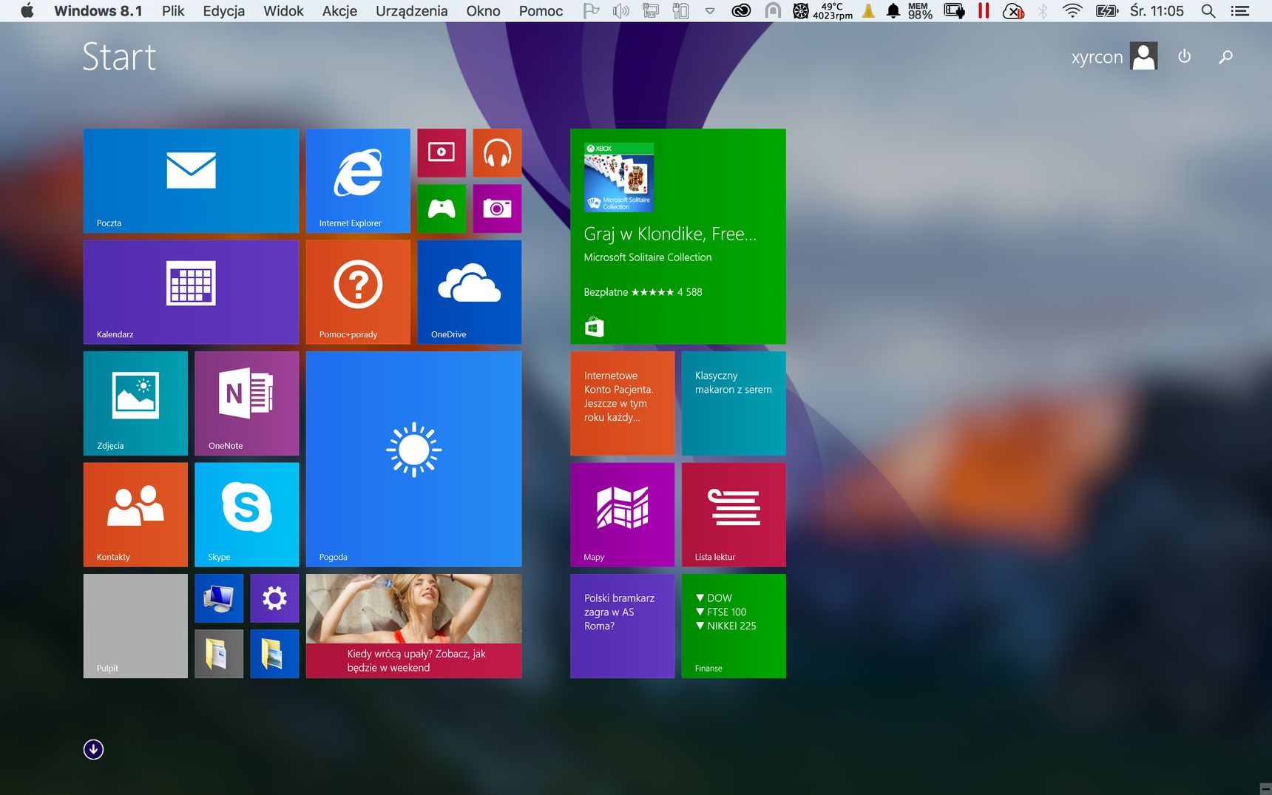
Task: Launch the Internet Explorer tile
Action: (x=358, y=181)
